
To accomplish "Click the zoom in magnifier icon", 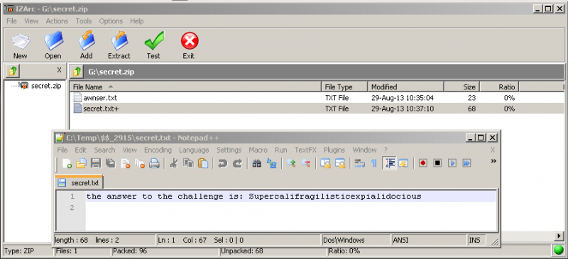I will pos(290,163).
